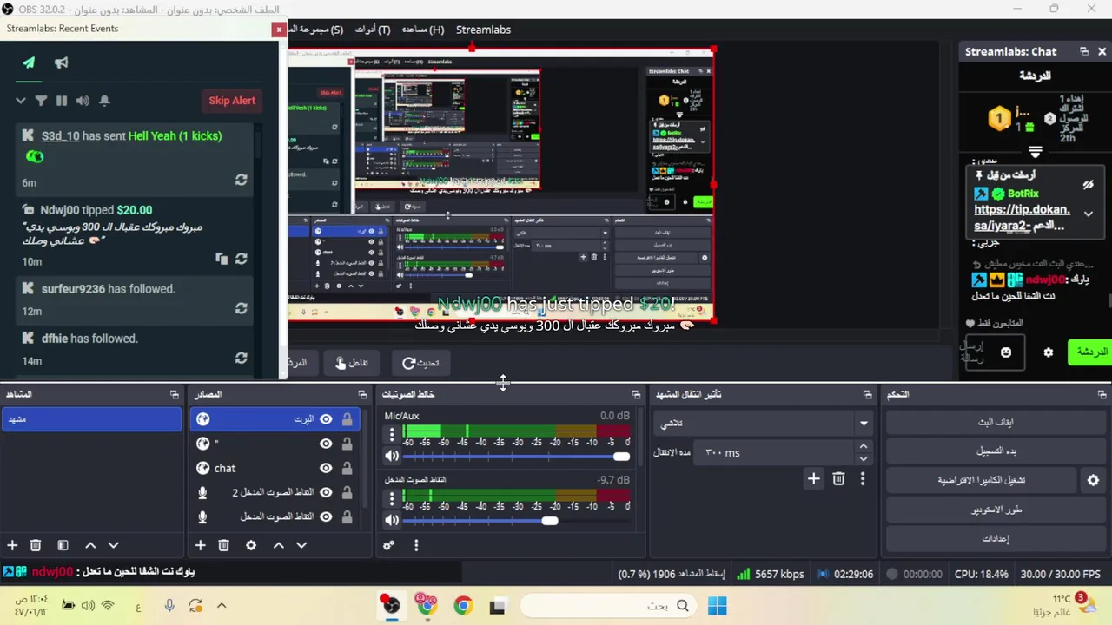
Task: Expand pinned BotRix message chevron
Action: [x=1088, y=214]
